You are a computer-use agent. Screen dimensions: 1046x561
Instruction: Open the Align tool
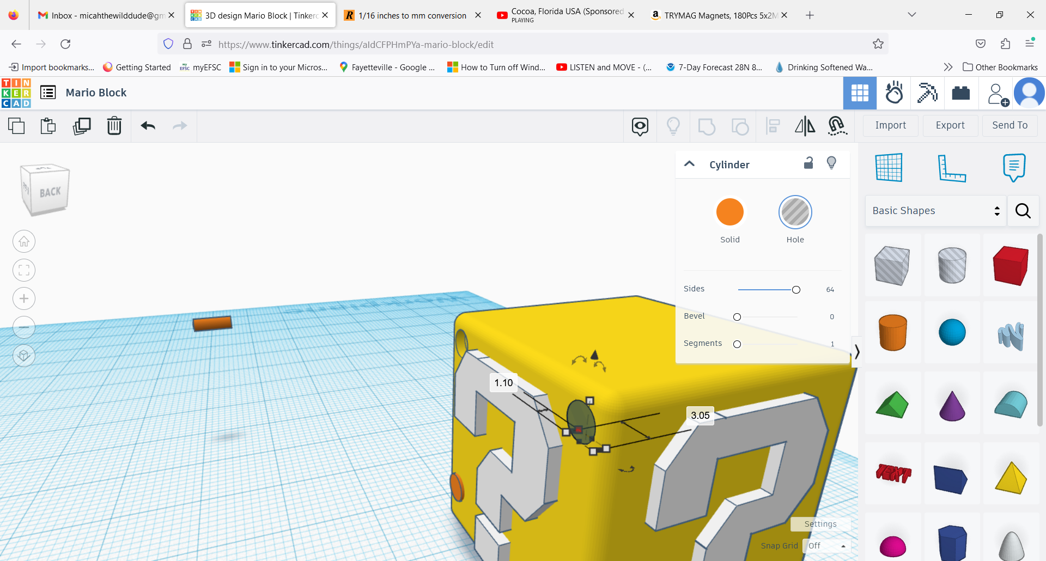click(x=773, y=126)
